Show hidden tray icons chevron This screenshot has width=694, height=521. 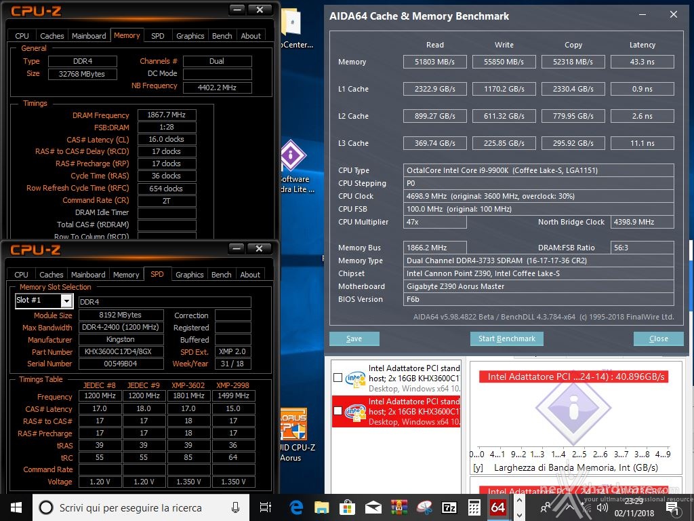pos(569,507)
